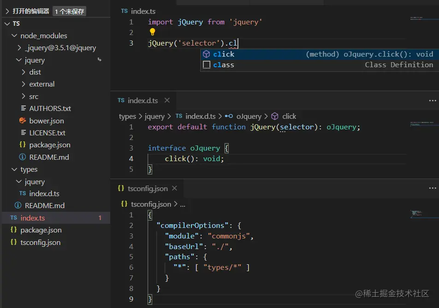The width and height of the screenshot is (439, 308).
Task: Open root package.json in the explorer
Action: (41, 230)
